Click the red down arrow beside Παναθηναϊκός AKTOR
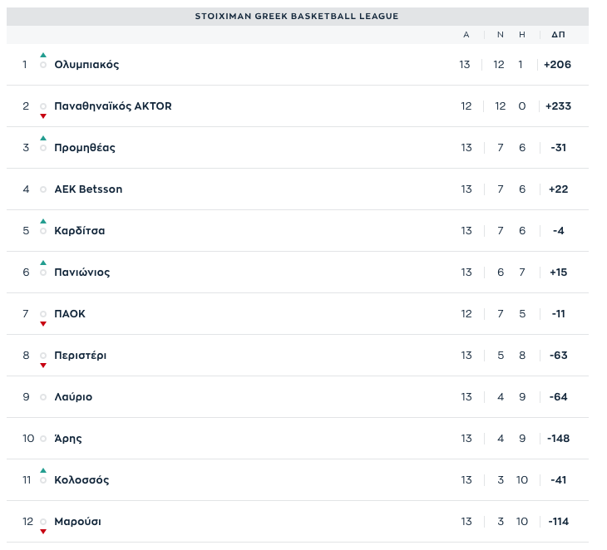The height and width of the screenshot is (550, 607). pyautogui.click(x=43, y=116)
